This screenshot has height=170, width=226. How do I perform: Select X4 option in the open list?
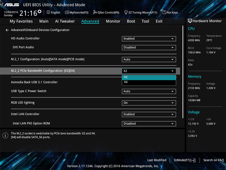pyautogui.click(x=149, y=82)
